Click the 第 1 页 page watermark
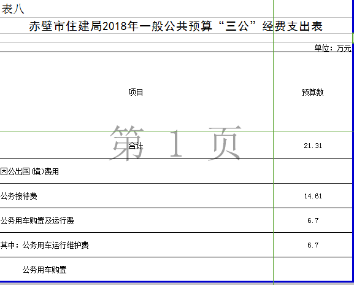Viewport: 354px width, 285px height. (175, 143)
